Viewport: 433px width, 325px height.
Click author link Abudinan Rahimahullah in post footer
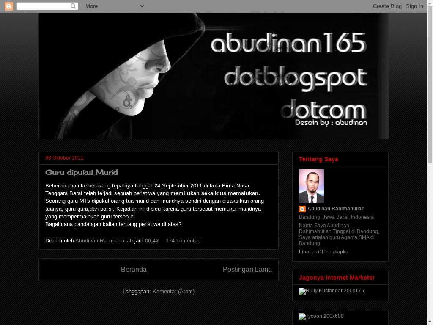coord(104,240)
